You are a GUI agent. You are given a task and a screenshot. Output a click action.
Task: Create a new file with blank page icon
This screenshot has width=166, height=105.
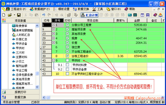[4, 15]
